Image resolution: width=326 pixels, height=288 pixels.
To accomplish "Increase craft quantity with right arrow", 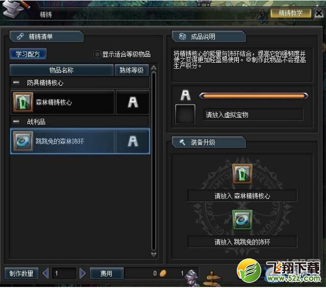I will (83, 273).
